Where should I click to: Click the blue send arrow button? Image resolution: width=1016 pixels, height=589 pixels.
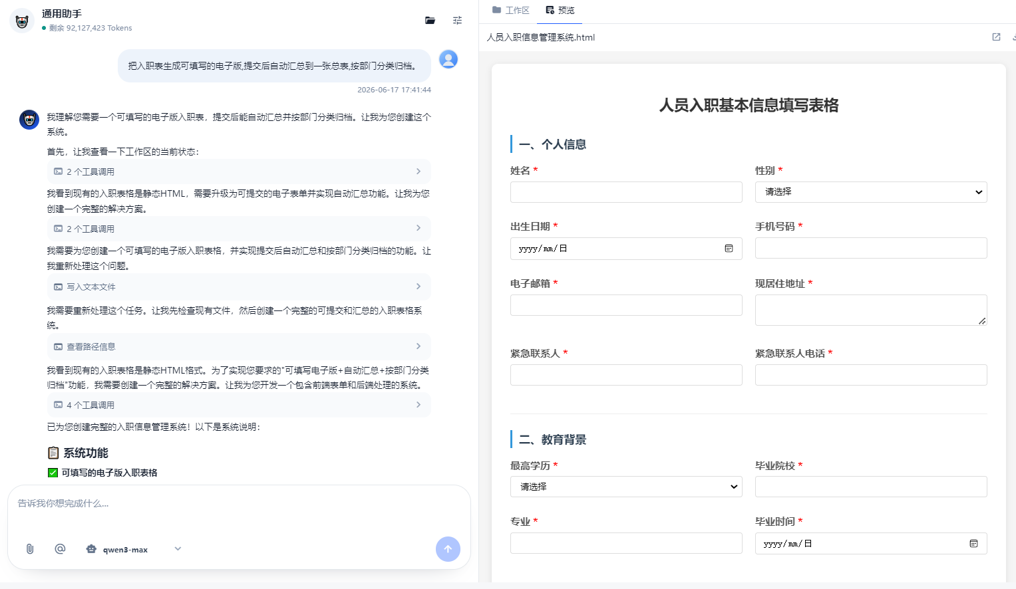click(448, 549)
